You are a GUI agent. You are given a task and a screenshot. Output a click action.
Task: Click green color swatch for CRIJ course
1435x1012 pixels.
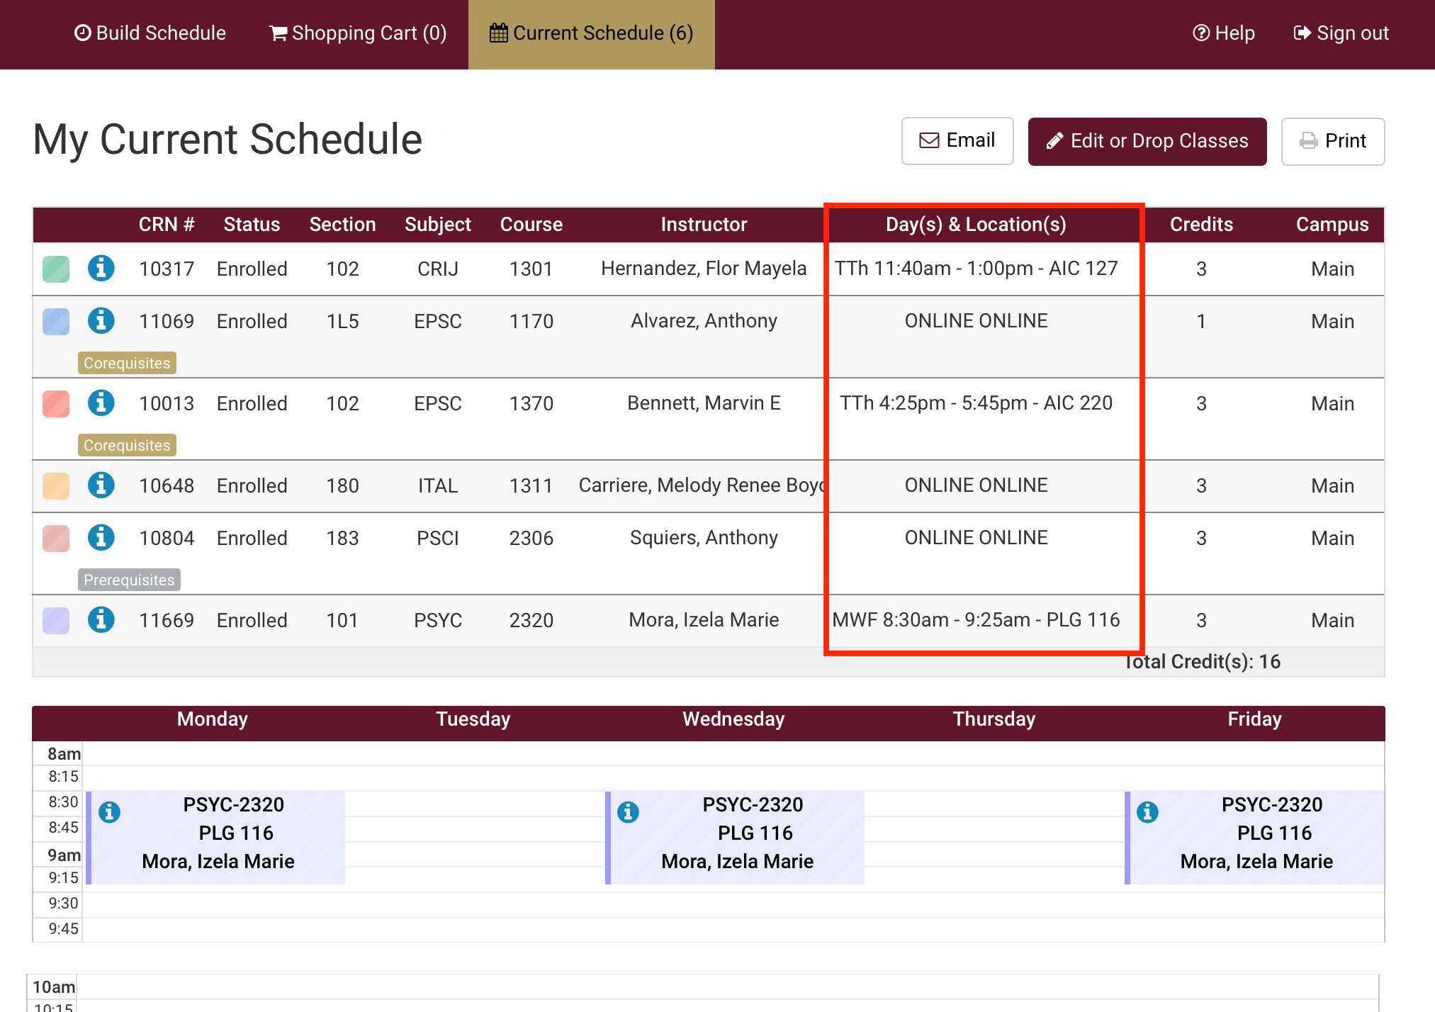click(x=56, y=269)
